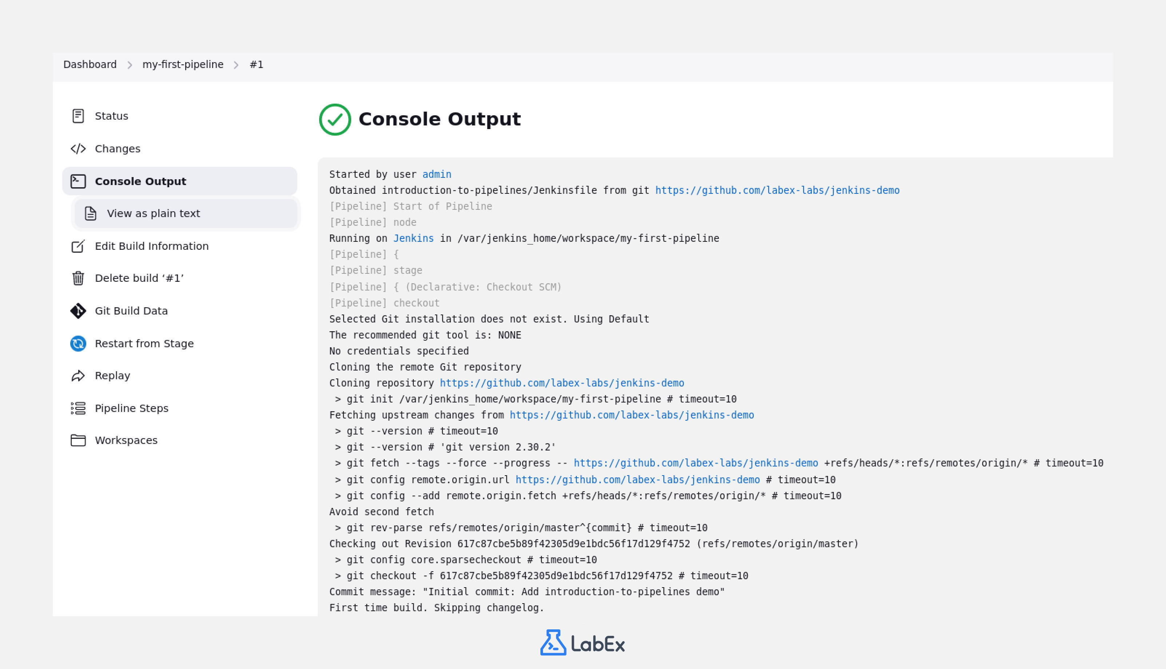1166x669 pixels.
Task: Click the Edit Build Information pencil icon
Action: (78, 246)
